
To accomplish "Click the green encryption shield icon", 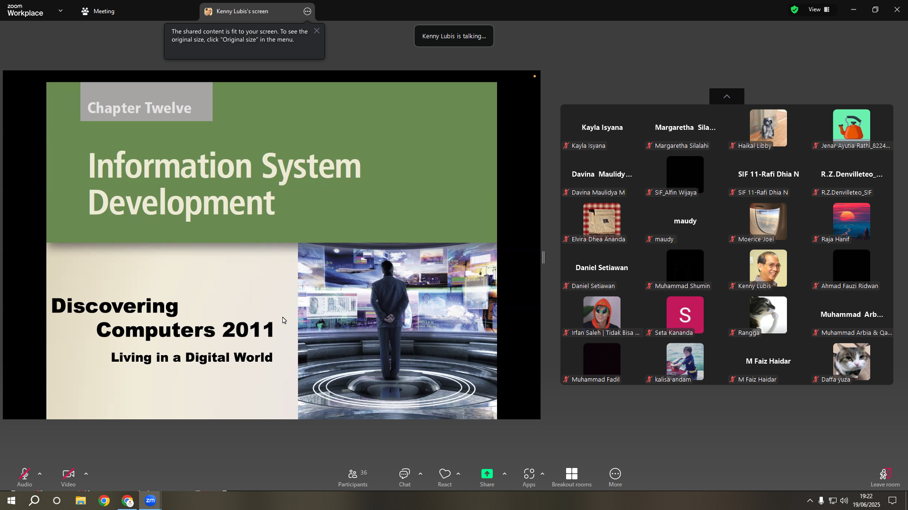I will coord(794,9).
